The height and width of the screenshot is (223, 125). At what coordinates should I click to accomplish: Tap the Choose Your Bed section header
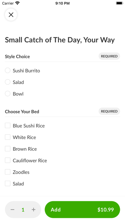click(x=22, y=111)
